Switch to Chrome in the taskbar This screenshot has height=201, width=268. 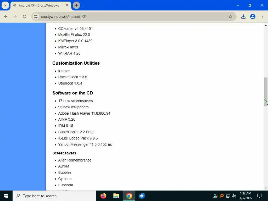pyautogui.click(x=129, y=196)
